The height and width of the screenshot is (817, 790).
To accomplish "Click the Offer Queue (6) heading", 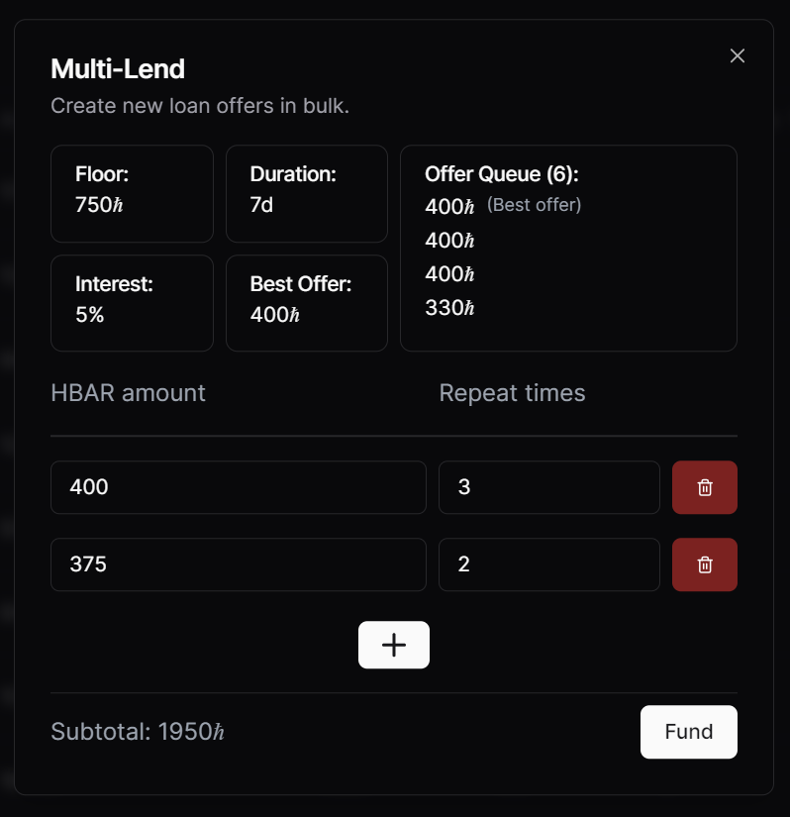I will point(501,174).
